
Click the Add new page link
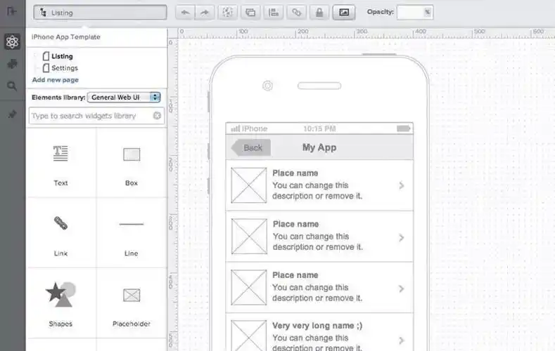pos(56,80)
